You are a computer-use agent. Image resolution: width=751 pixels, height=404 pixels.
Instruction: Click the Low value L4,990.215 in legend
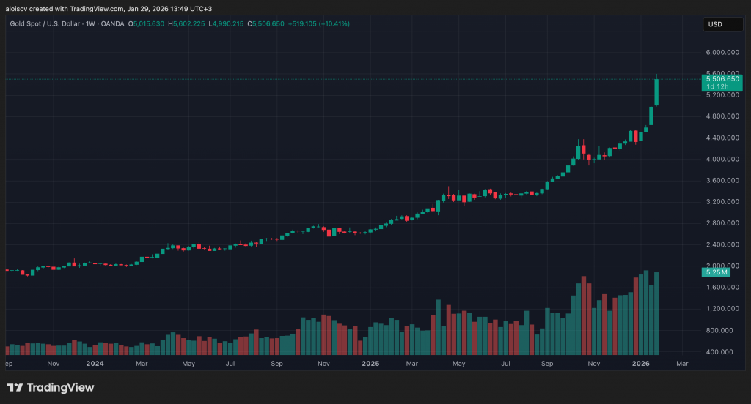tap(227, 24)
